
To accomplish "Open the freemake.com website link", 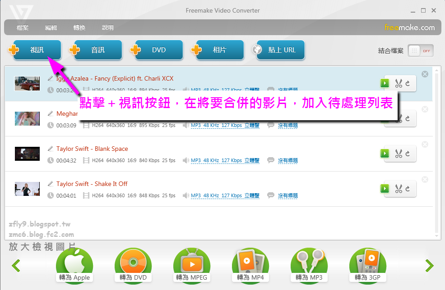I will click(409, 27).
